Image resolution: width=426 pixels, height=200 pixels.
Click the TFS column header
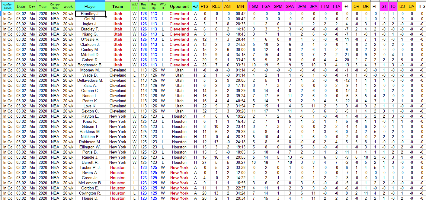click(x=421, y=6)
